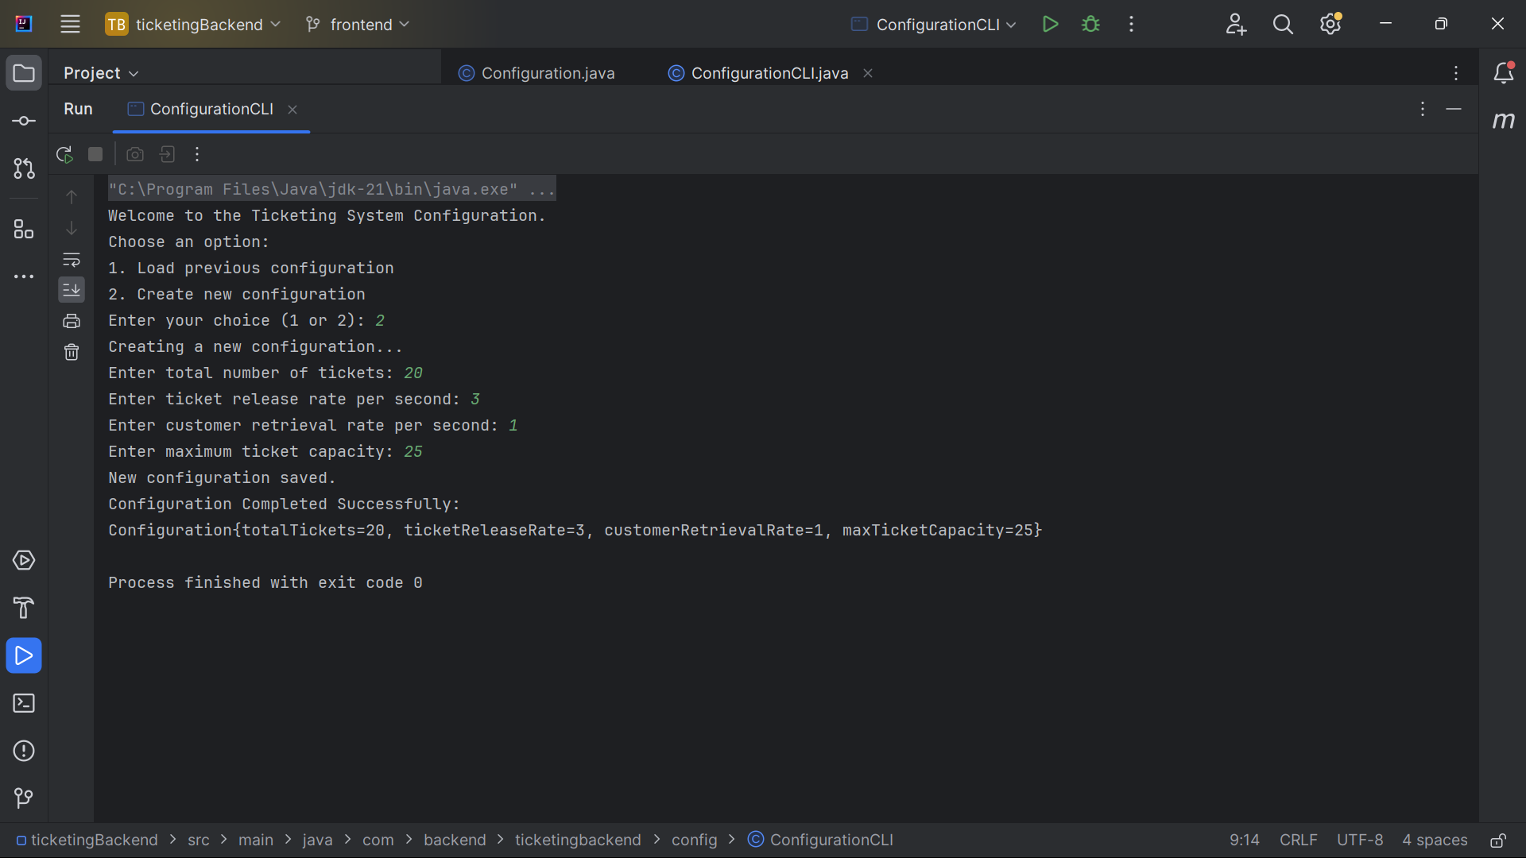This screenshot has width=1526, height=858.
Task: Click ticketingbackend package breadcrumb
Action: point(578,840)
